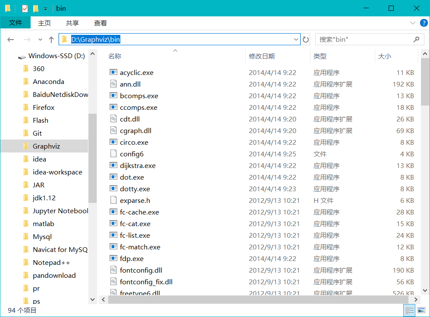The width and height of the screenshot is (430, 317).
Task: Open the address bar history dropdown
Action: [x=296, y=40]
